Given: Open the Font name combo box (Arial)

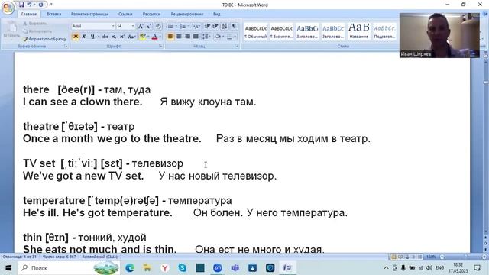Looking at the screenshot, I should pyautogui.click(x=93, y=26).
